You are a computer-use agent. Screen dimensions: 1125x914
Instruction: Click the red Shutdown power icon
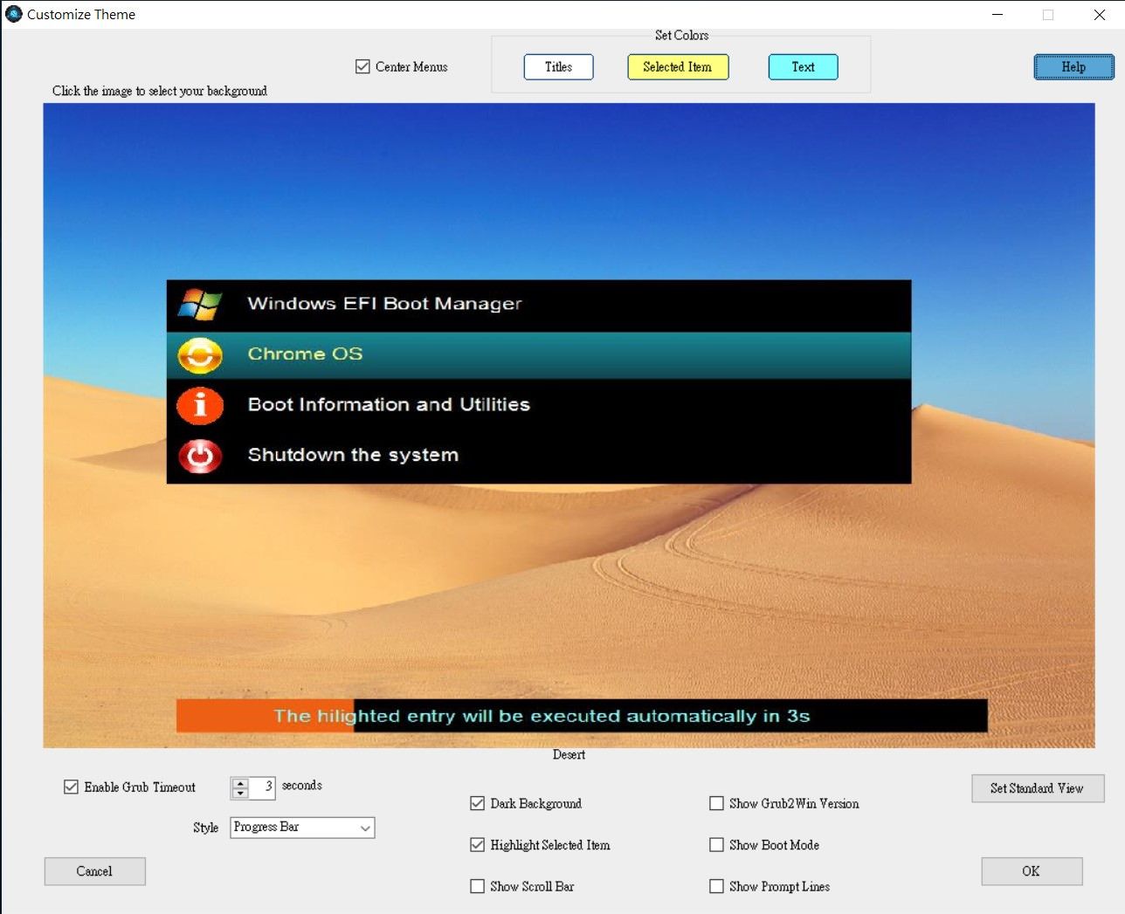[x=200, y=456]
